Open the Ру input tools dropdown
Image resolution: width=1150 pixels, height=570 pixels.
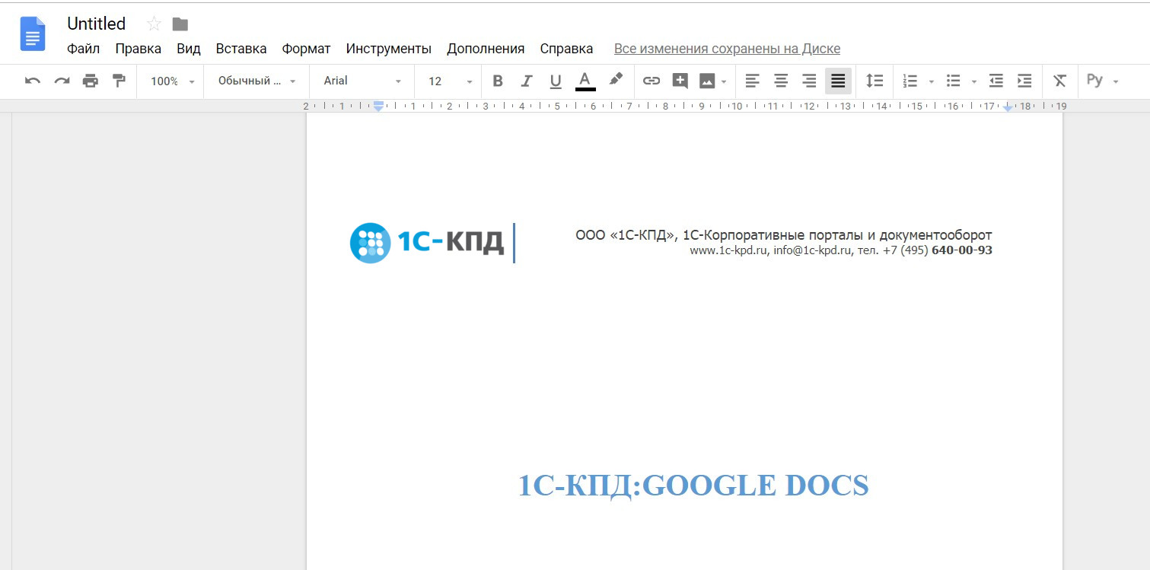pos(1102,81)
